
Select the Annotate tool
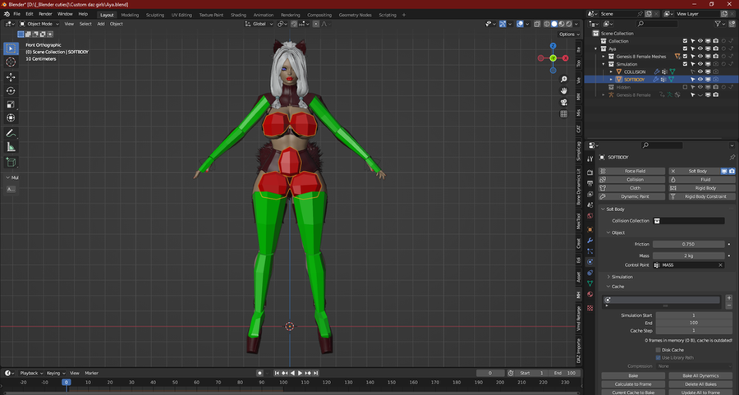[11, 133]
